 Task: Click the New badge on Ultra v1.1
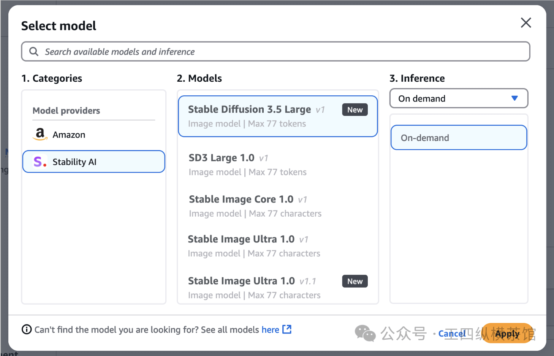pos(355,282)
